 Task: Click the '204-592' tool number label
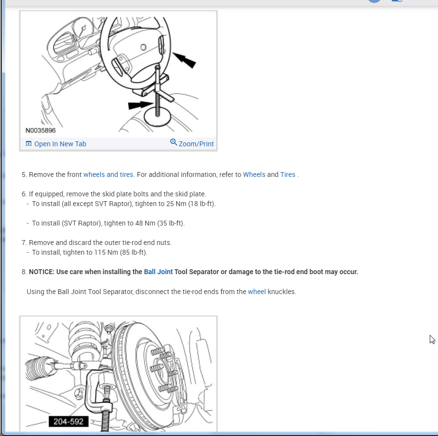[x=69, y=421]
